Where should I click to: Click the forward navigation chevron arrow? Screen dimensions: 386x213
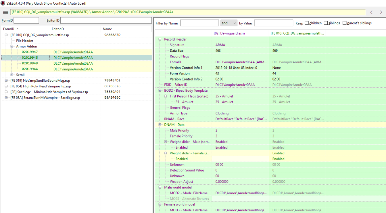(x=381, y=12)
